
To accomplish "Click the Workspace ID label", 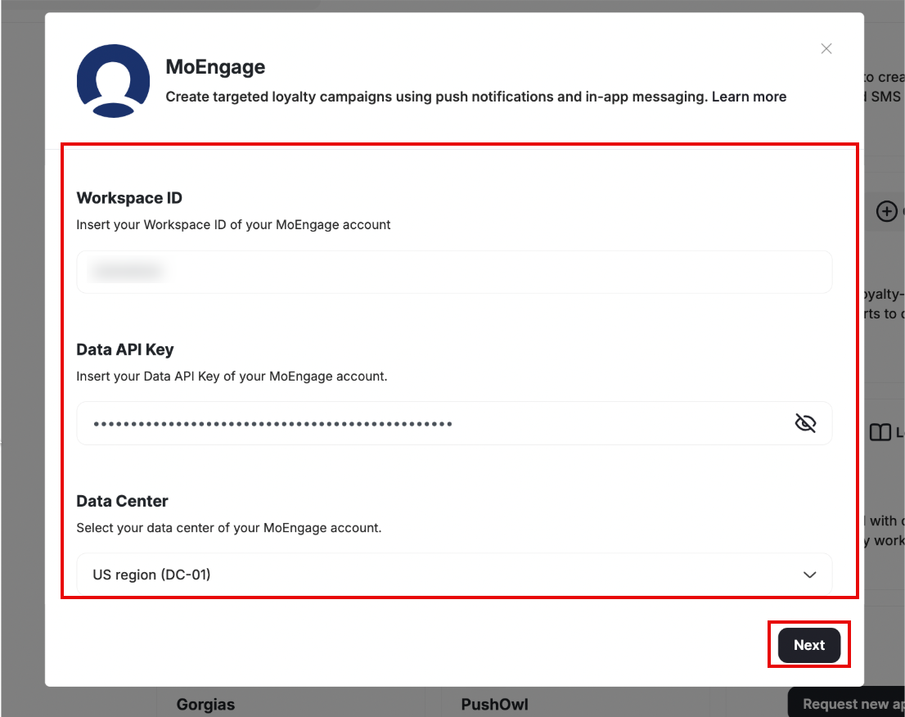I will click(129, 198).
